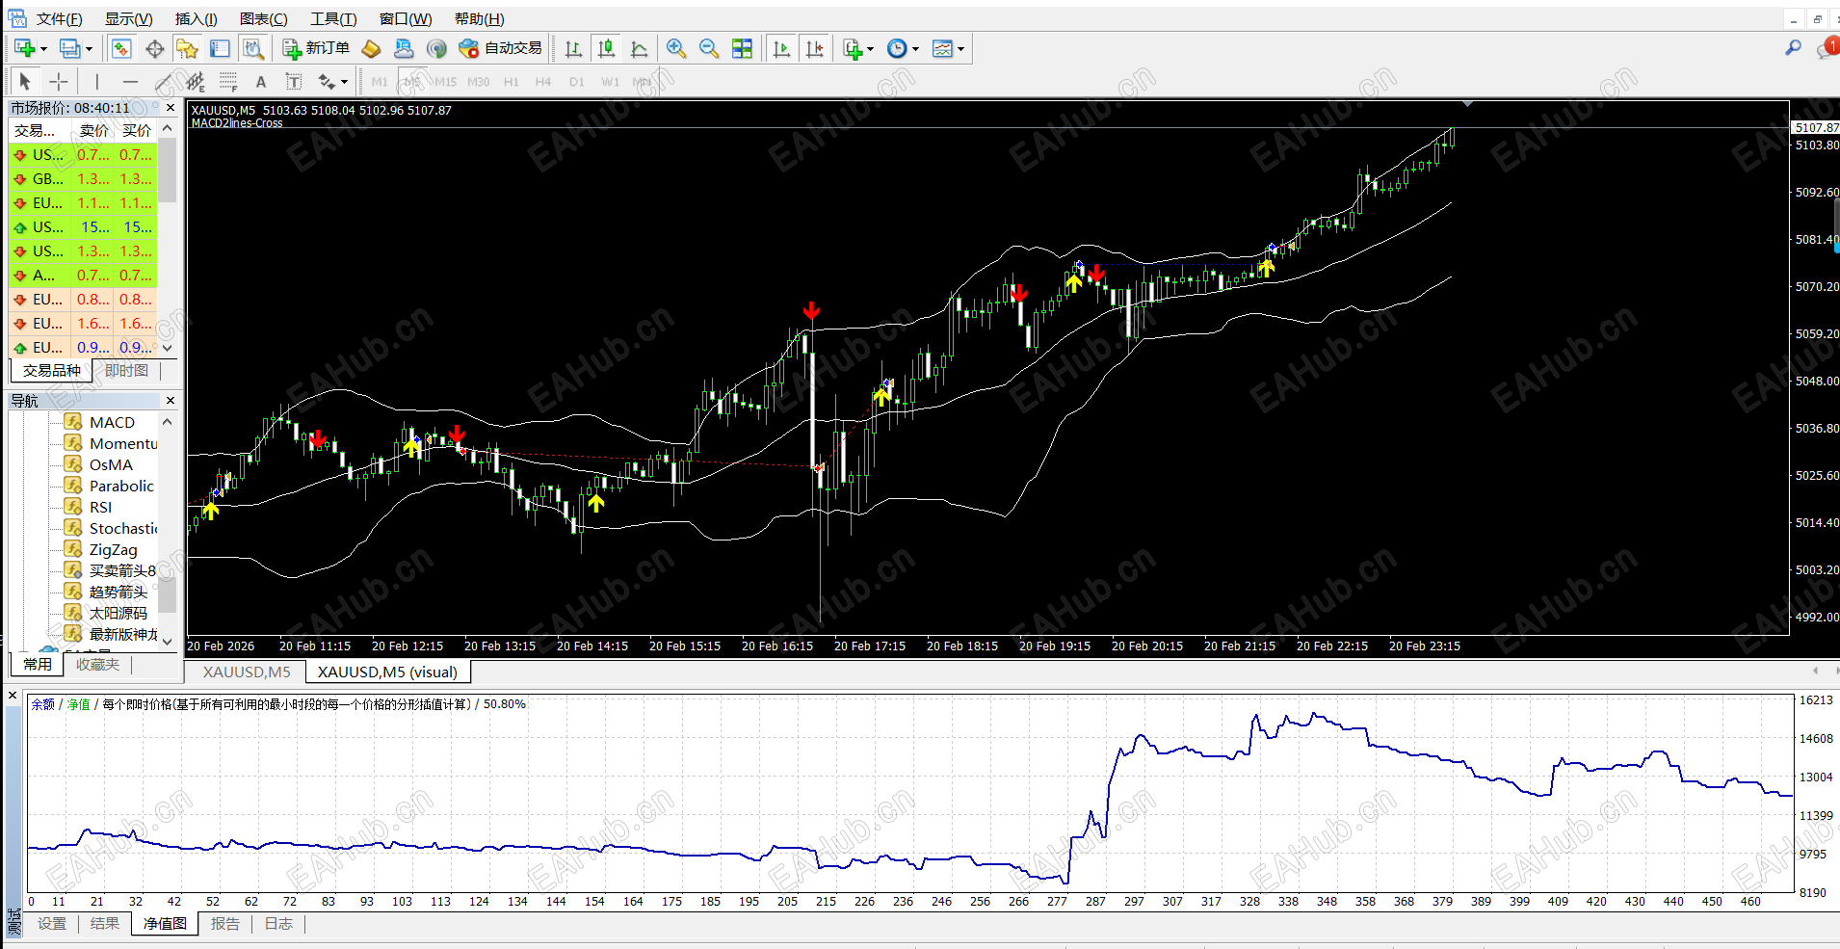Select the arrow cursor tool

point(25,82)
